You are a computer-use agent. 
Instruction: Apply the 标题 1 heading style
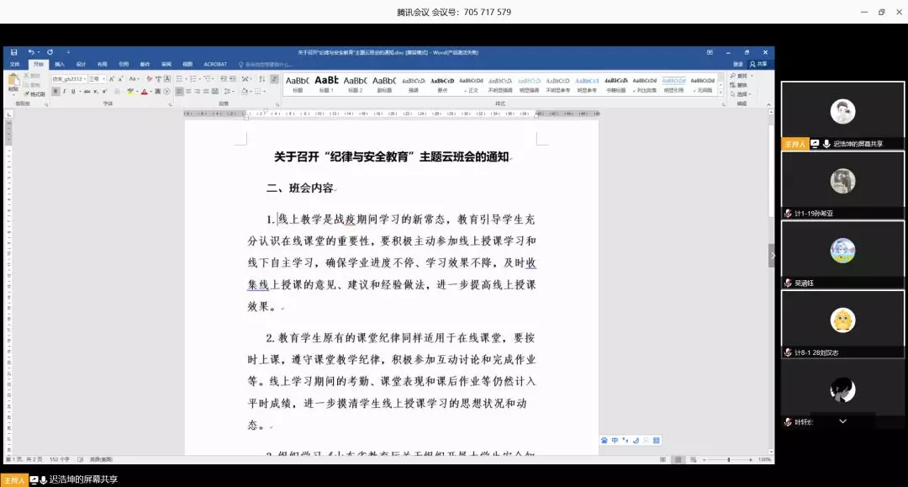pos(326,84)
